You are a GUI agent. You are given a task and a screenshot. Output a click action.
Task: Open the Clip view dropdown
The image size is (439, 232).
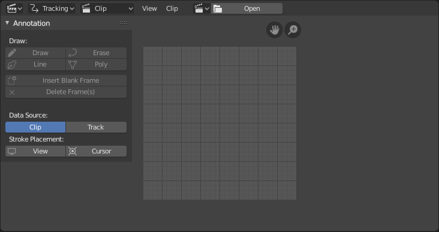pos(107,8)
